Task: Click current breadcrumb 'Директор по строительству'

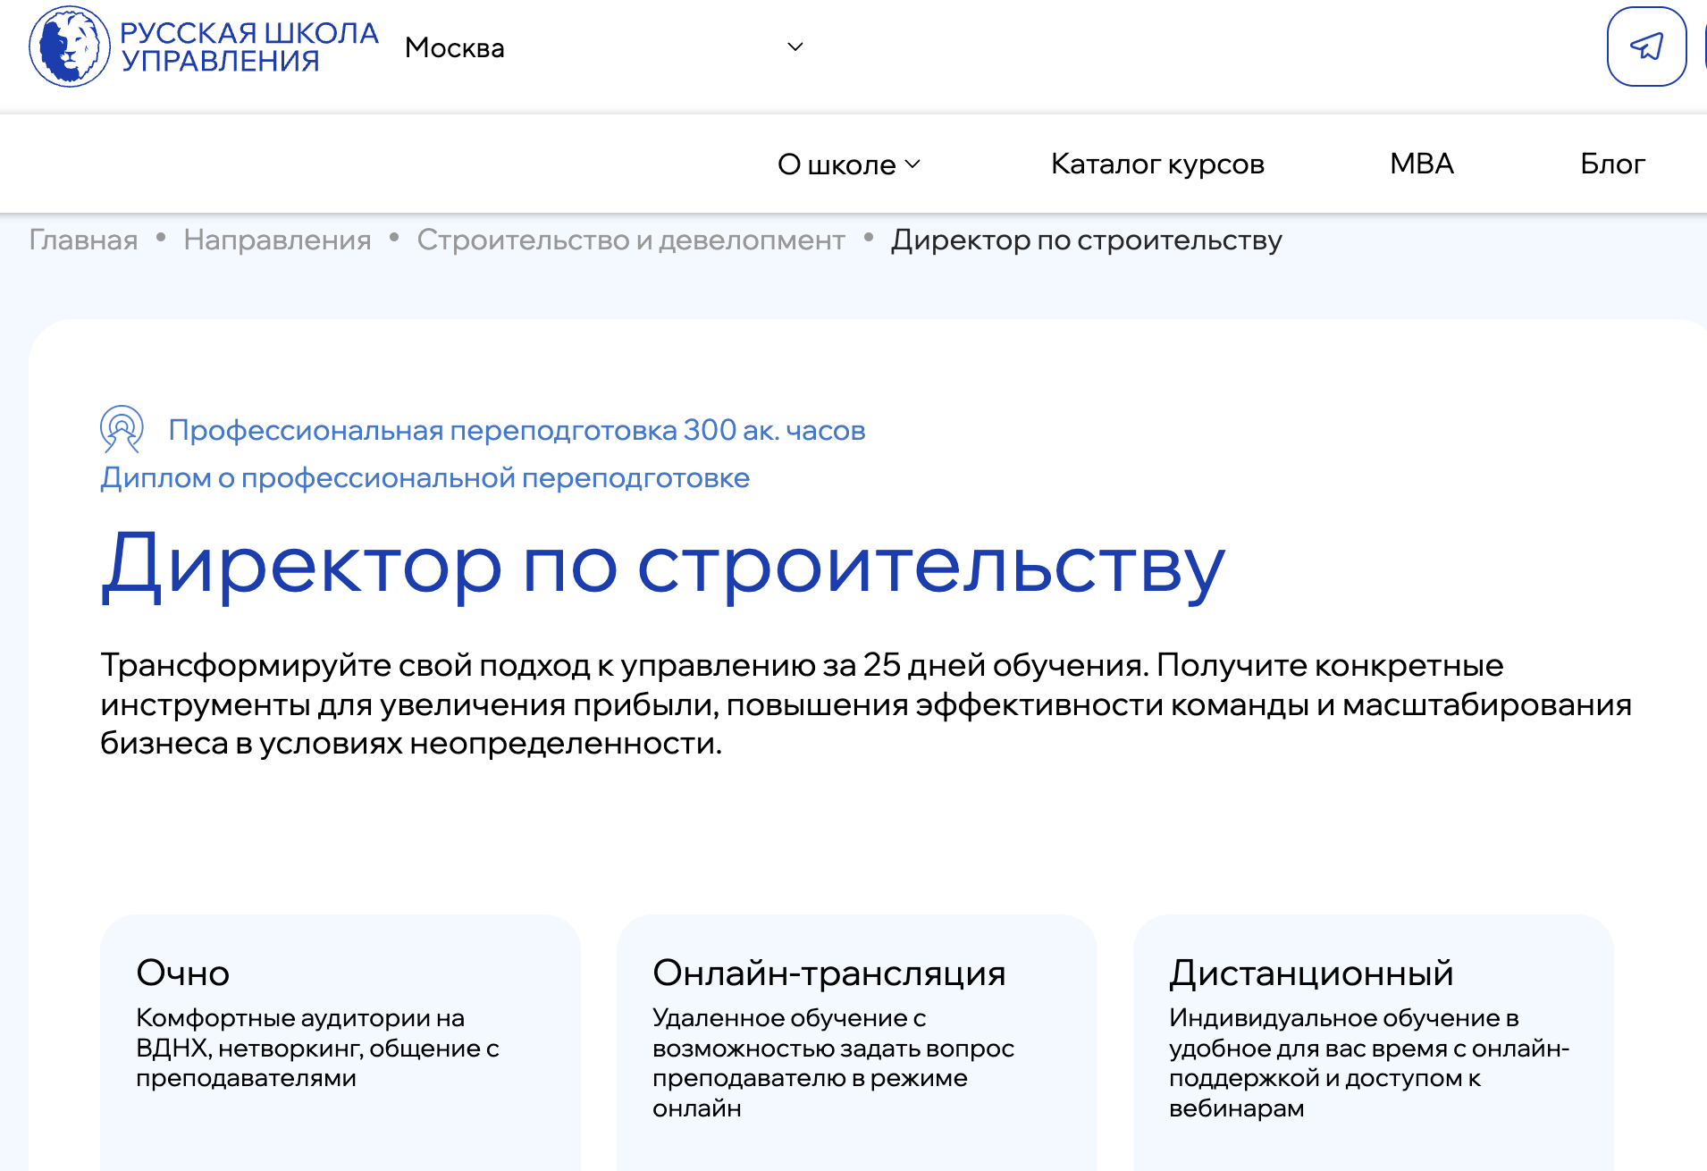Action: [x=1086, y=240]
